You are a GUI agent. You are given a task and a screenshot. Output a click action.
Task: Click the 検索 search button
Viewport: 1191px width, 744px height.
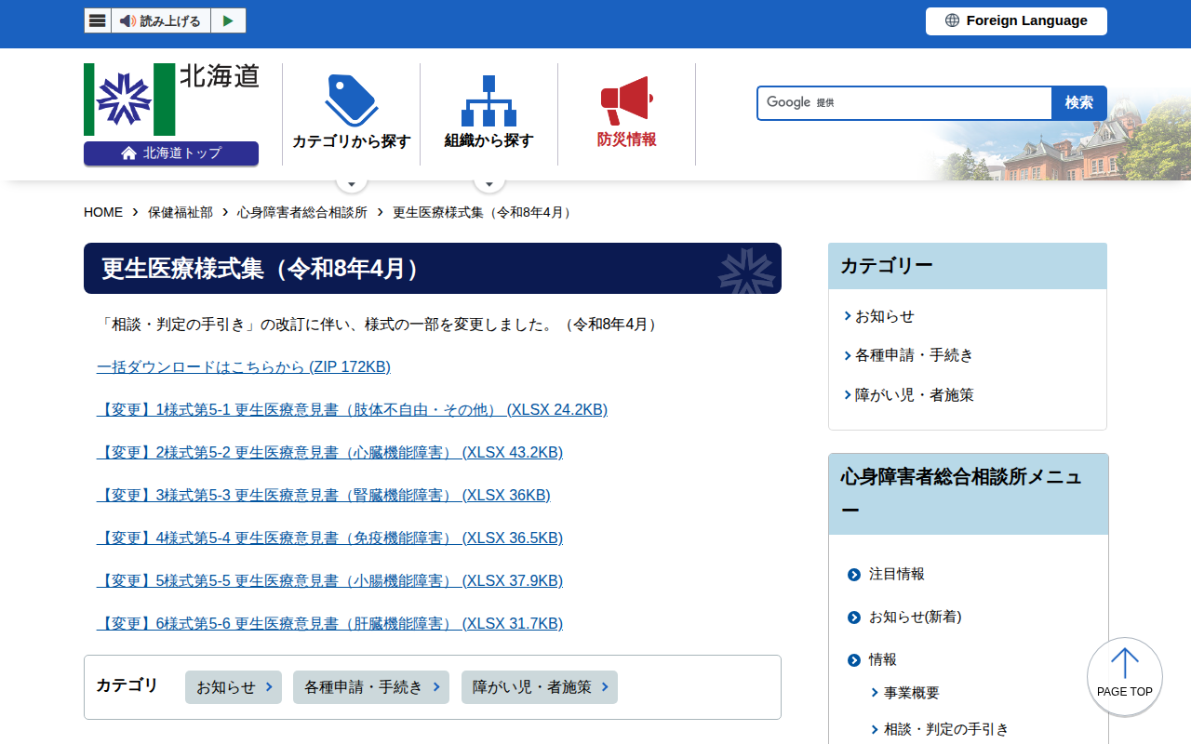1079,102
